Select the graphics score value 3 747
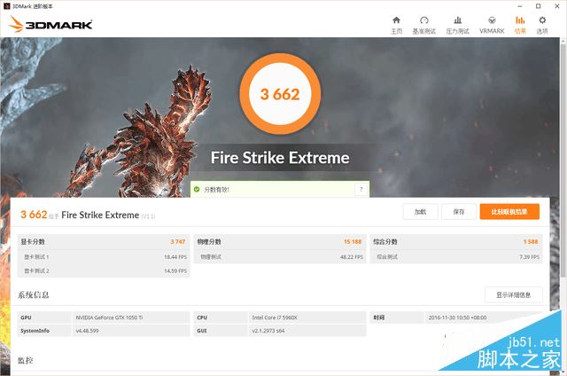The height and width of the screenshot is (376, 567). coord(178,242)
